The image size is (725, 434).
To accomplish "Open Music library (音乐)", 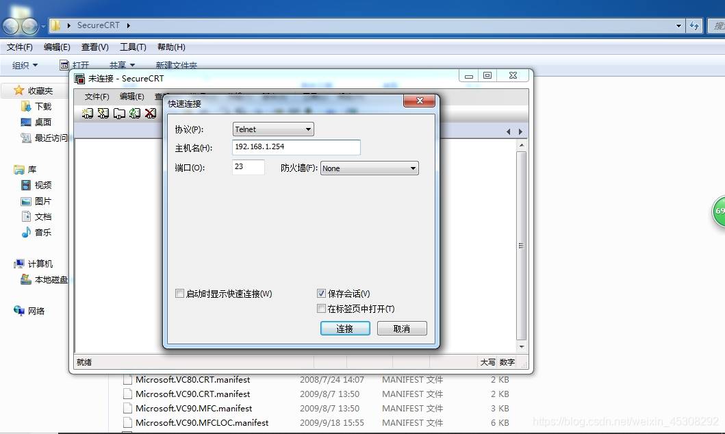I will (36, 233).
